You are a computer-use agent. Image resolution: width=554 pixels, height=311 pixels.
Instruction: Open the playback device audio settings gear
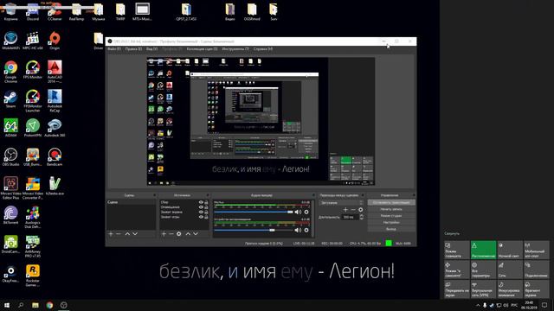pos(306,230)
